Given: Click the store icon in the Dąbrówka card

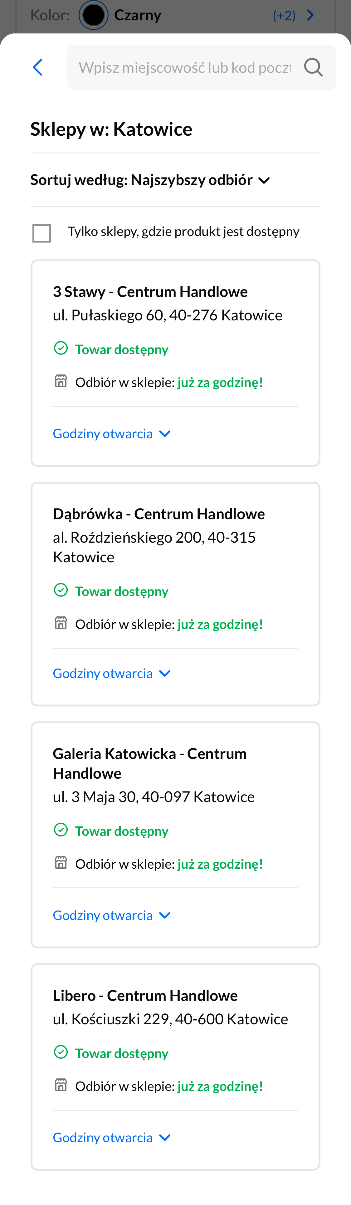Looking at the screenshot, I should pyautogui.click(x=61, y=624).
